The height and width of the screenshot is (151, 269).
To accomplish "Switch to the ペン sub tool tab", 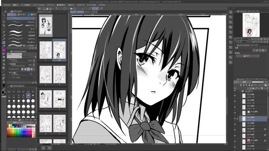I will [x=11, y=15].
